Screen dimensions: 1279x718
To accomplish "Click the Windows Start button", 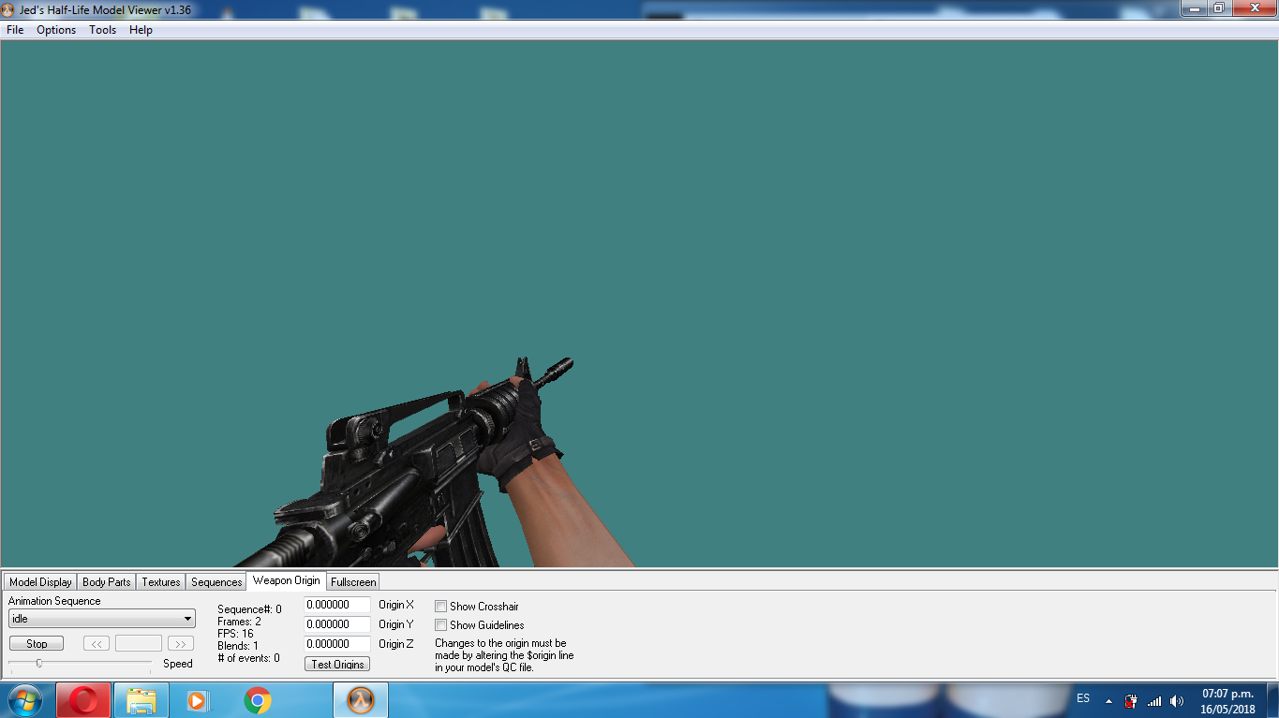I will tap(24, 700).
